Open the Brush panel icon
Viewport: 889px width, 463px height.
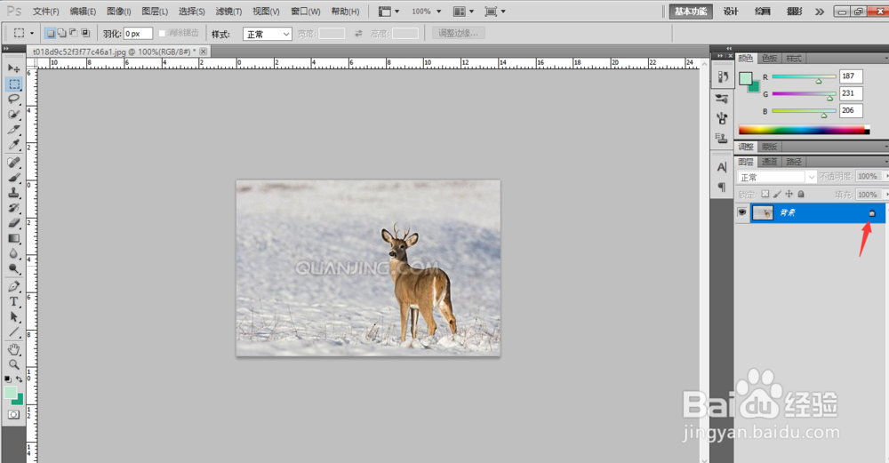tap(722, 118)
